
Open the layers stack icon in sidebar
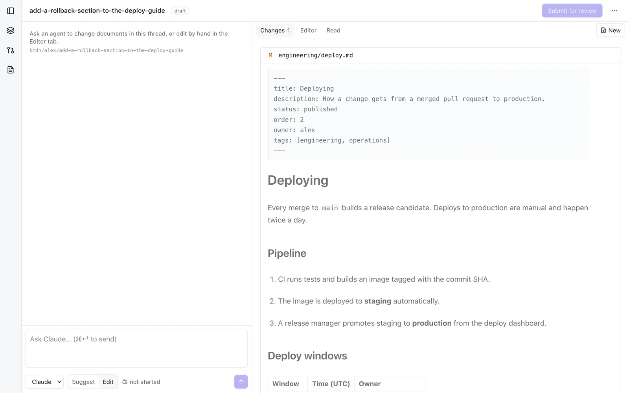click(x=11, y=30)
